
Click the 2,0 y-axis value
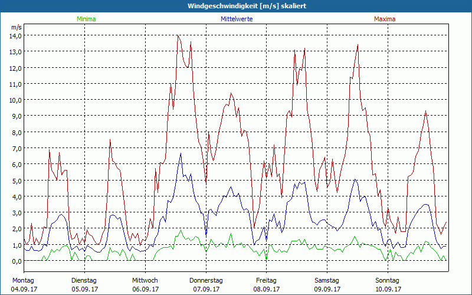point(17,229)
